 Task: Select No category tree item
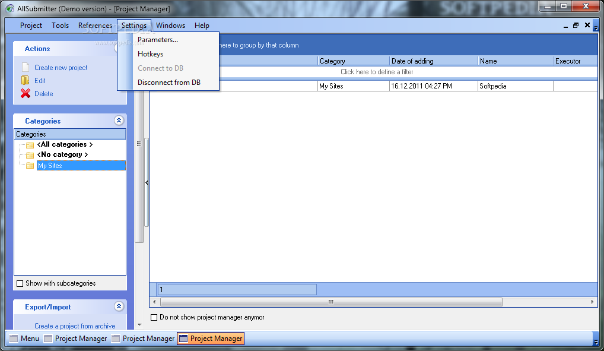click(x=62, y=154)
